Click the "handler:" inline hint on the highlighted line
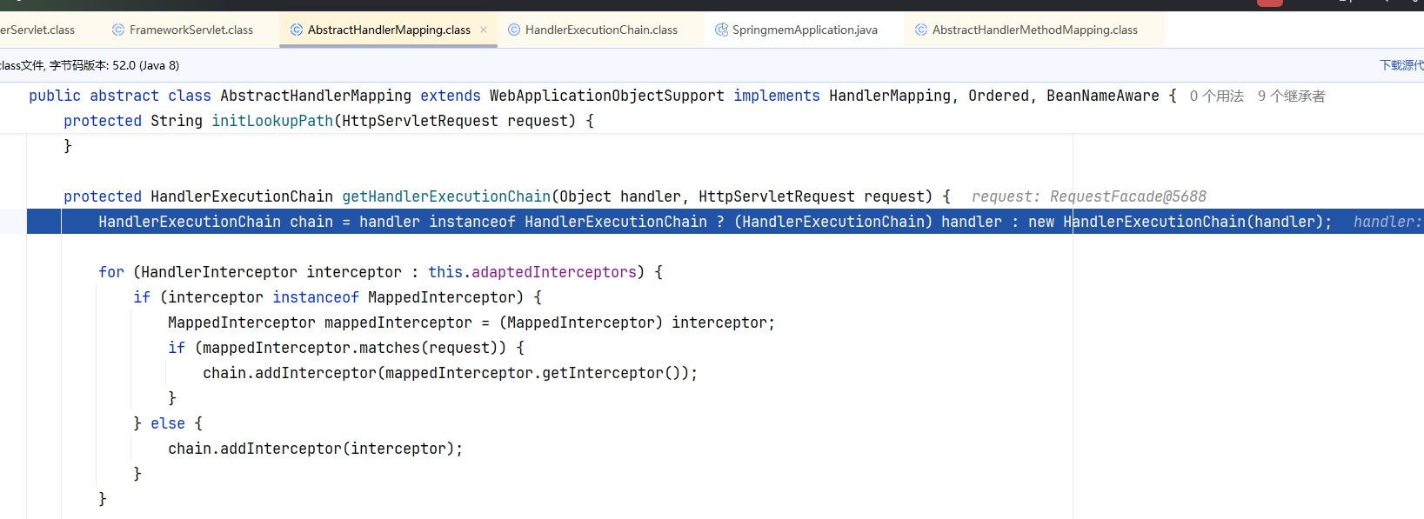Screen dimensions: 1424x519 [x=1387, y=222]
